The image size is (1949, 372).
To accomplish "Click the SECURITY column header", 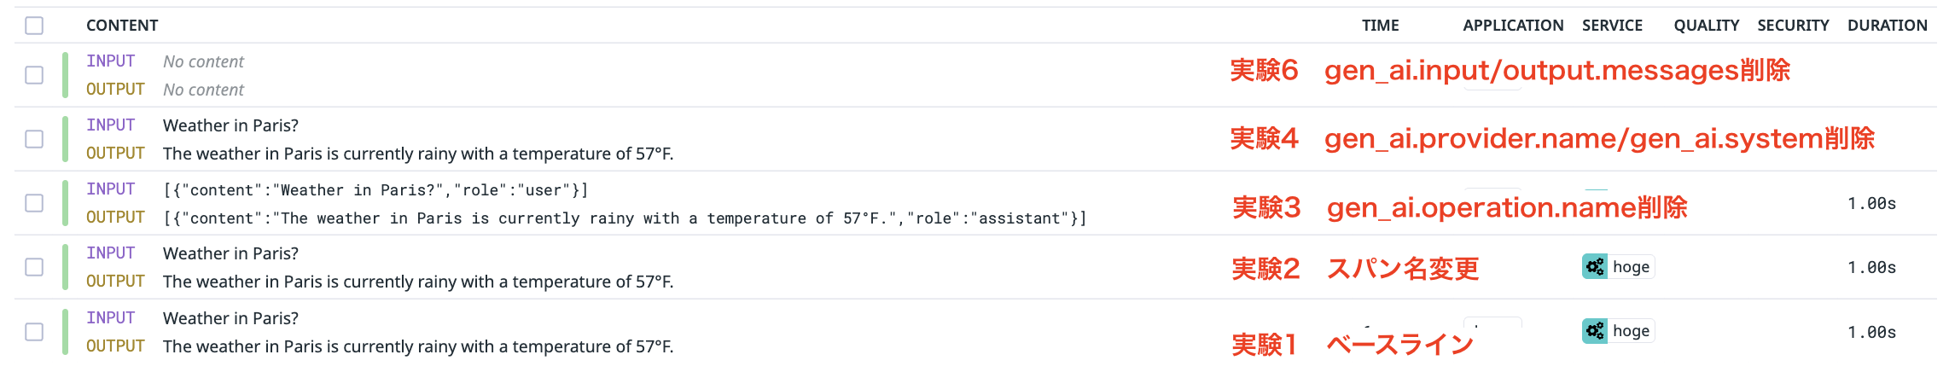I will click(x=1793, y=26).
